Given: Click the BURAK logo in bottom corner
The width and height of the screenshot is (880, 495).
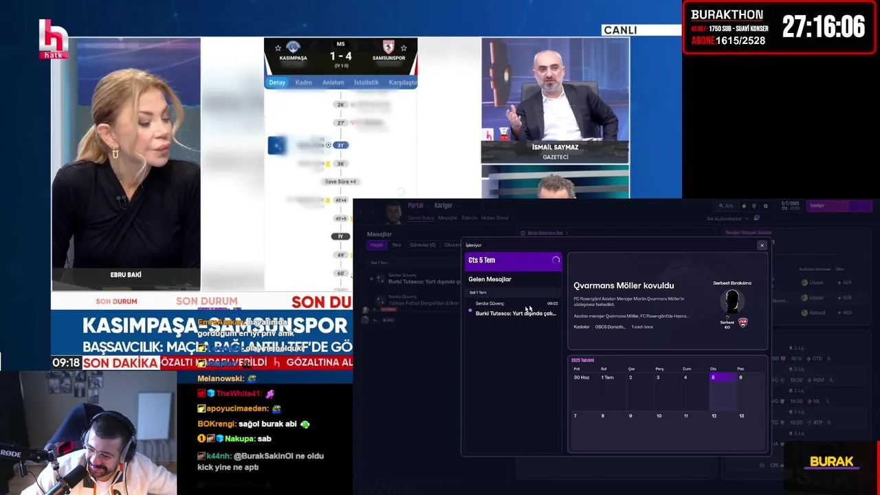Looking at the screenshot, I should tap(831, 461).
